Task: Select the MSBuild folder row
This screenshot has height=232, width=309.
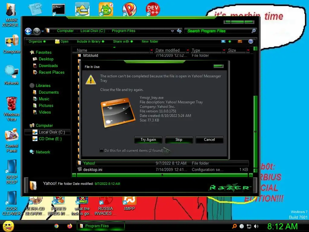Action: pos(163,56)
